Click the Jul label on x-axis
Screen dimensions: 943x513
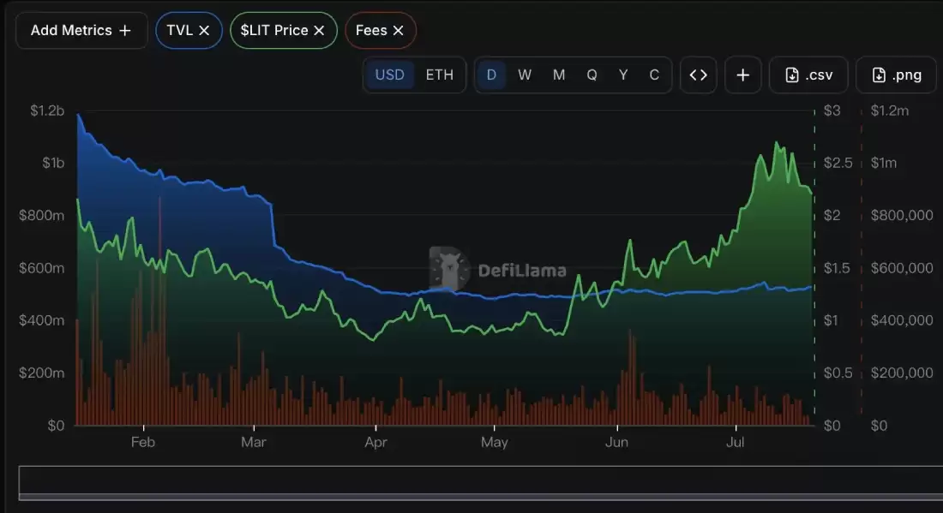[x=735, y=443]
